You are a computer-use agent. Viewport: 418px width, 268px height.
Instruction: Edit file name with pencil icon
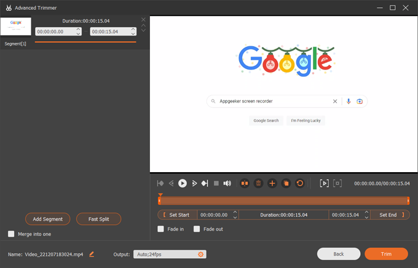click(92, 254)
